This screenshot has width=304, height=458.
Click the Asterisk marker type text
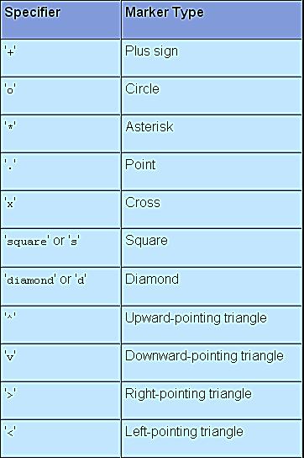click(149, 127)
